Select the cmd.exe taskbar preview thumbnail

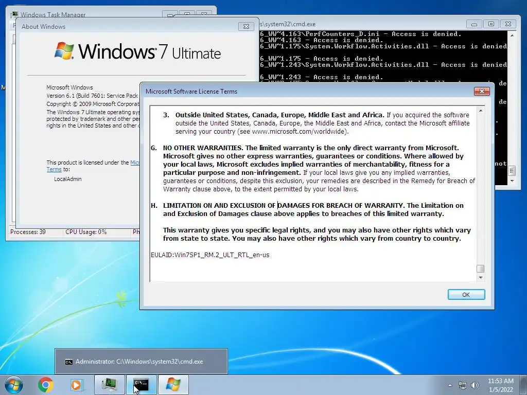click(x=141, y=362)
